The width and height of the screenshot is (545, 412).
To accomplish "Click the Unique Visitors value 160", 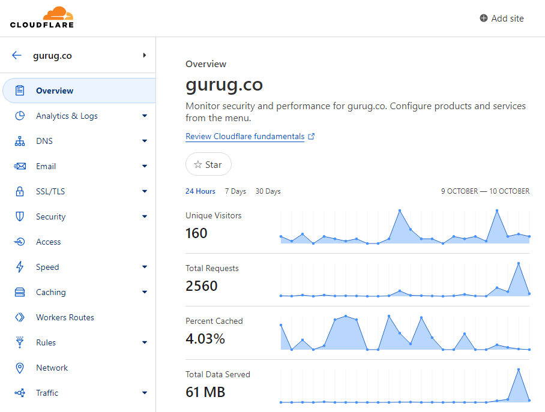I will pyautogui.click(x=196, y=233).
